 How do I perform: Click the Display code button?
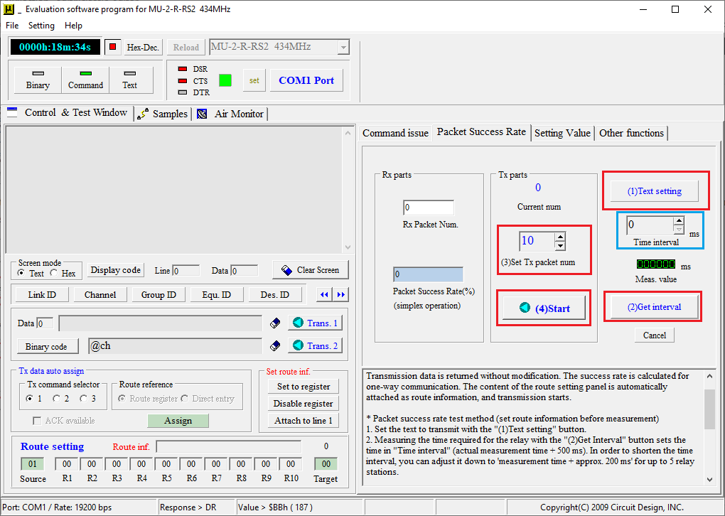116,270
